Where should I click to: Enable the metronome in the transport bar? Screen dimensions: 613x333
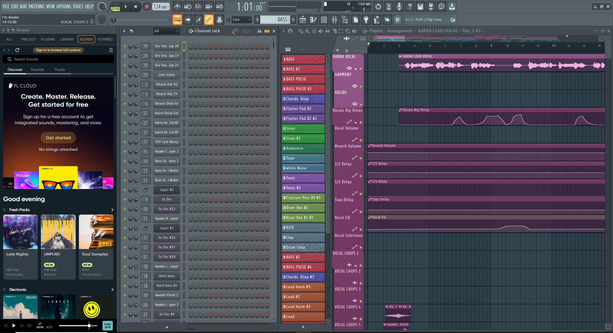tap(177, 6)
